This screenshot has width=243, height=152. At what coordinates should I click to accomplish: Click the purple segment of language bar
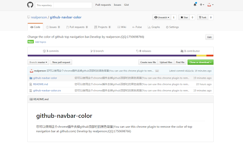(112, 55)
